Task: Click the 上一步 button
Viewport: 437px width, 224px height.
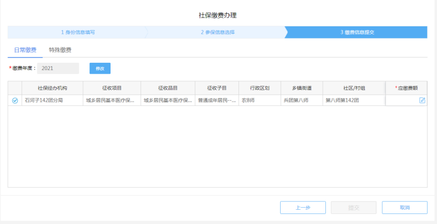Action: pyautogui.click(x=303, y=208)
